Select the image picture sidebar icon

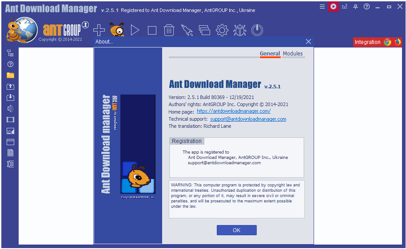tap(10, 131)
